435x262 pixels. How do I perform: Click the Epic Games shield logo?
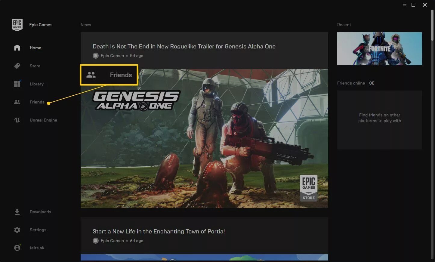(17, 25)
